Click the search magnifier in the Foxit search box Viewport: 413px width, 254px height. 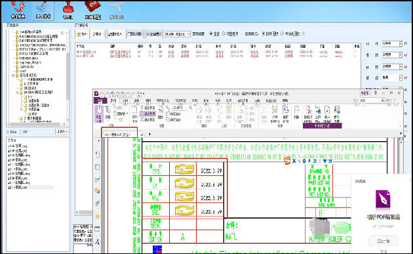[x=383, y=100]
